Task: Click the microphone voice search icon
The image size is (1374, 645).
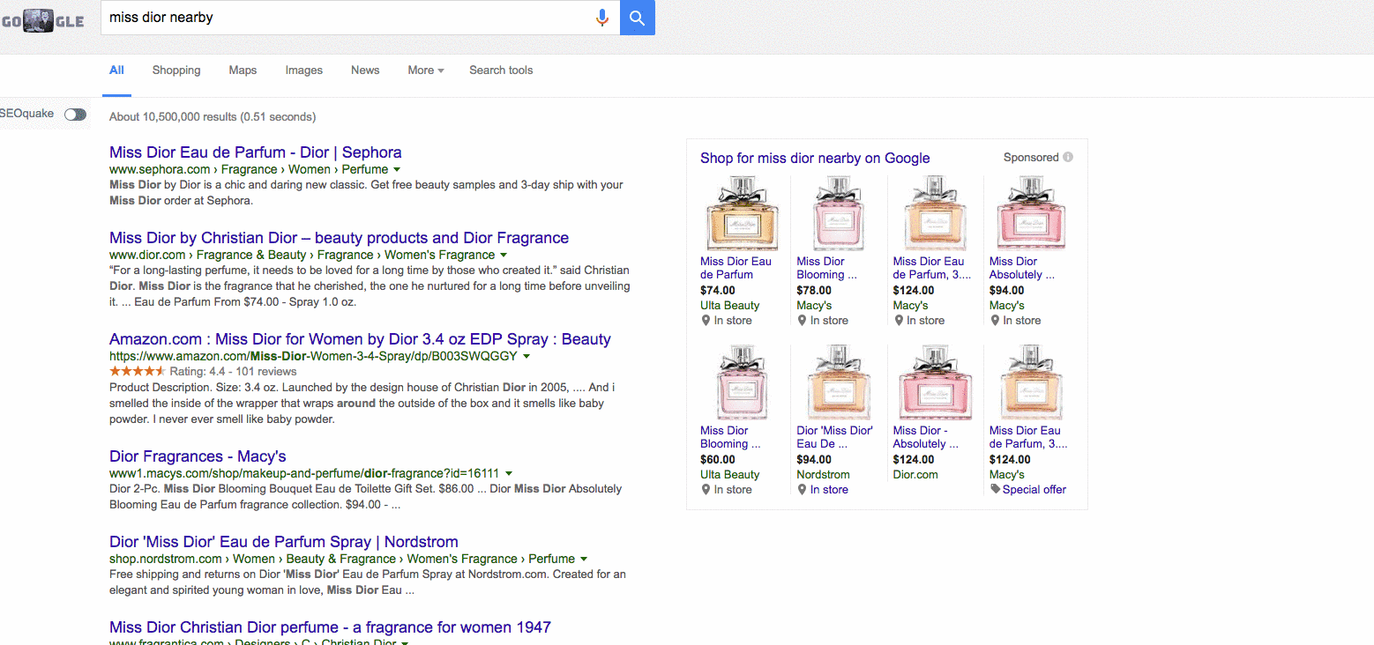Action: pyautogui.click(x=602, y=18)
